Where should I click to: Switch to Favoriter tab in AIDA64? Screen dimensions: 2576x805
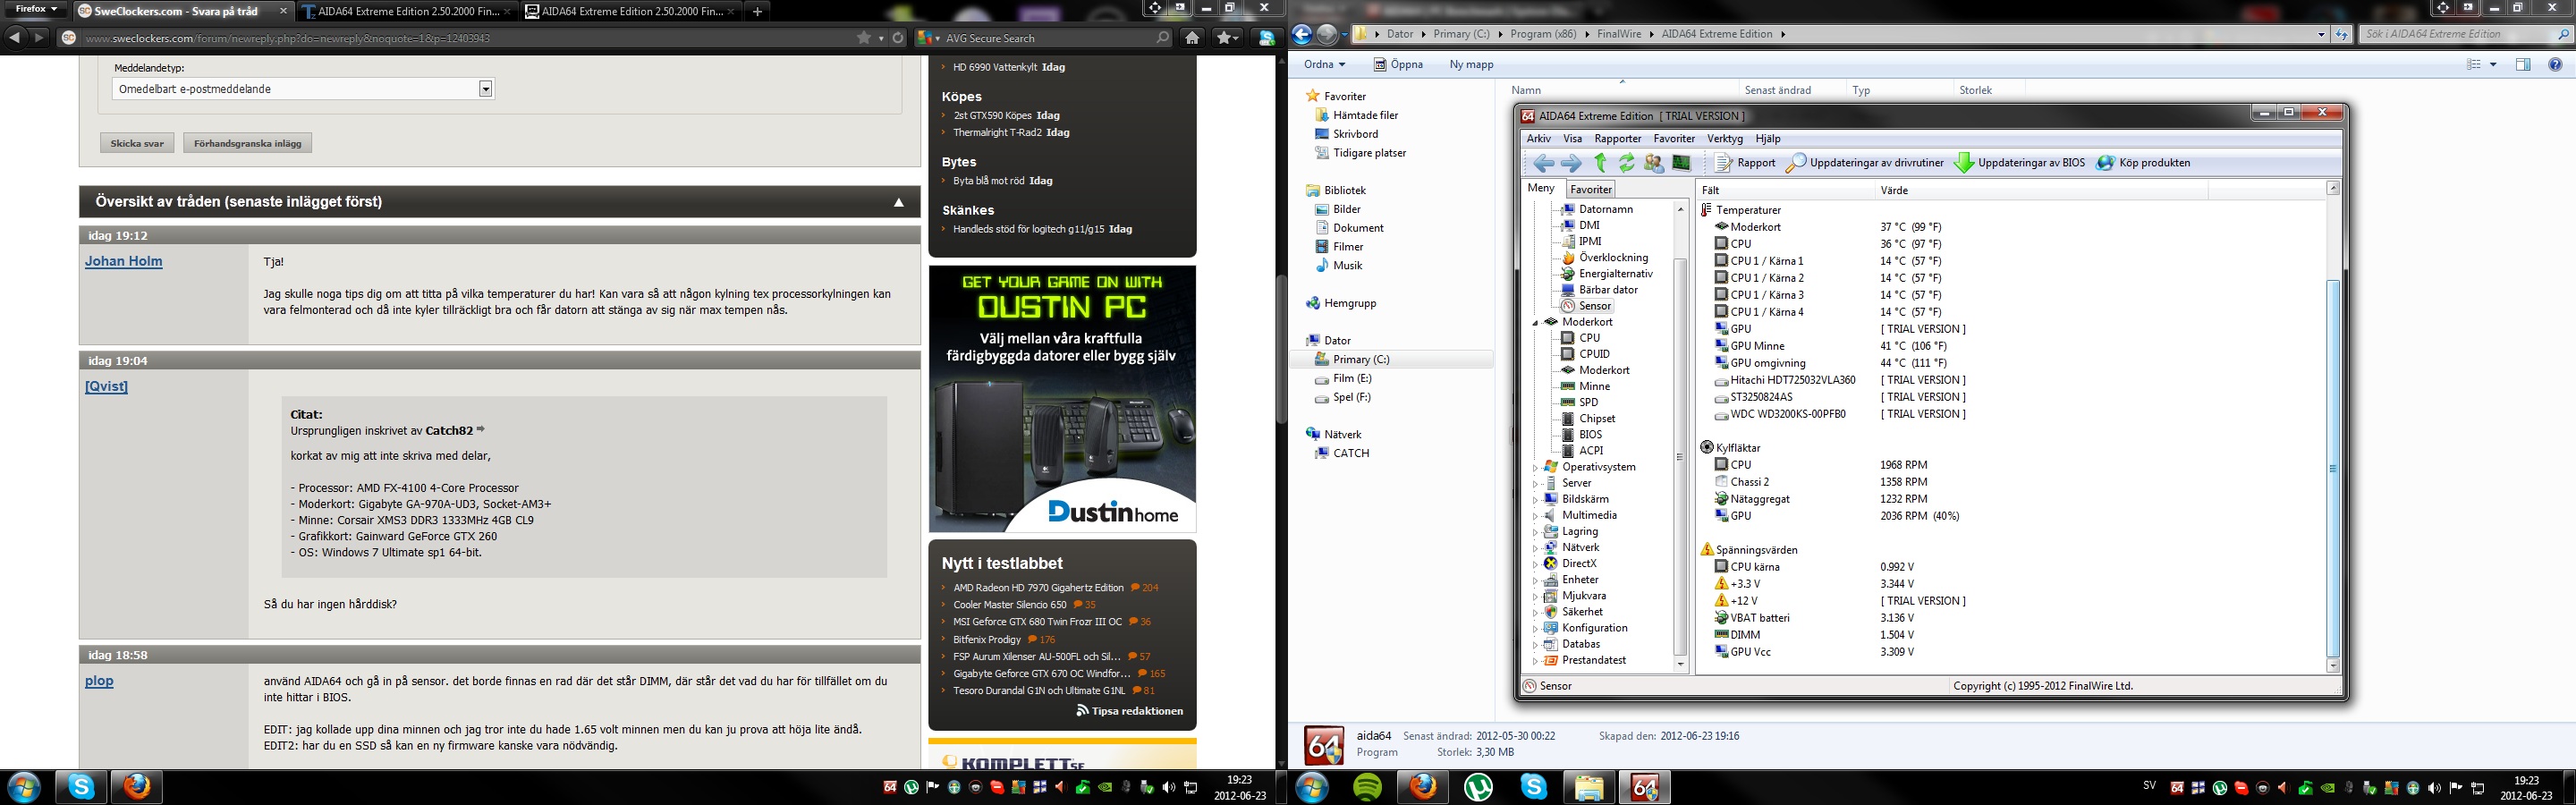point(1590,189)
